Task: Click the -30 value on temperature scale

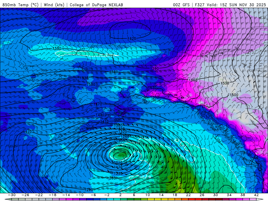Action: tap(12, 195)
